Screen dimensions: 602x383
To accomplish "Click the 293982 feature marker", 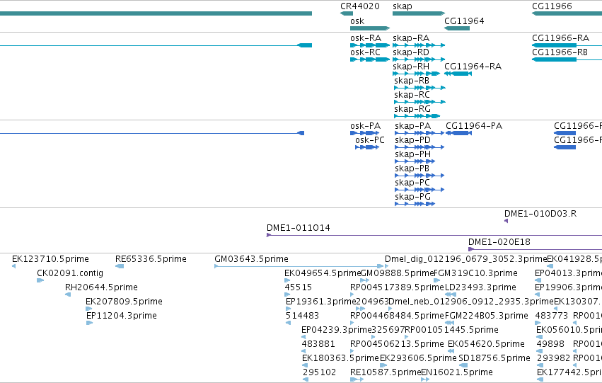I will [540, 365].
